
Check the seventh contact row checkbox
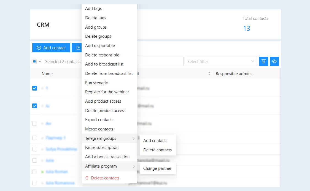(35, 172)
